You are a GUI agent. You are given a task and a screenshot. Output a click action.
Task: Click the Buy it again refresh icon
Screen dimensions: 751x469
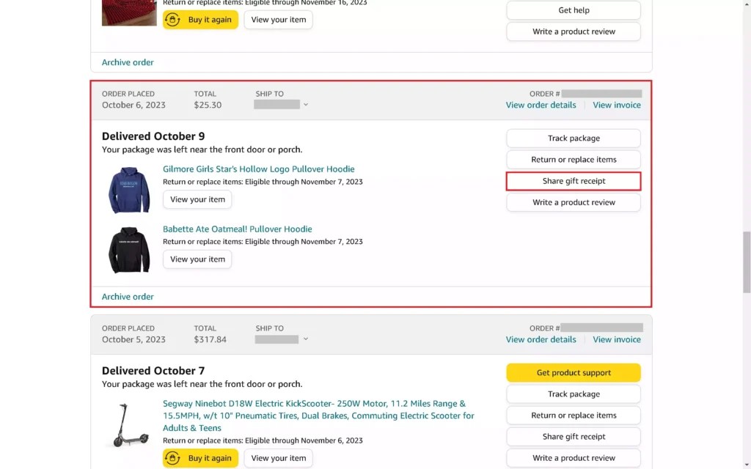(x=173, y=19)
